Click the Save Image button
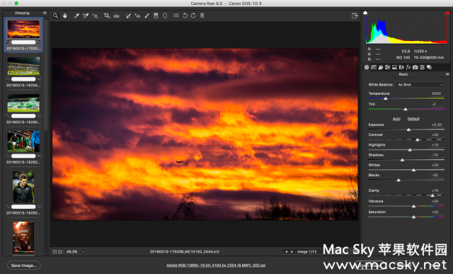Viewport: 453px width, 274px height. coord(24,266)
